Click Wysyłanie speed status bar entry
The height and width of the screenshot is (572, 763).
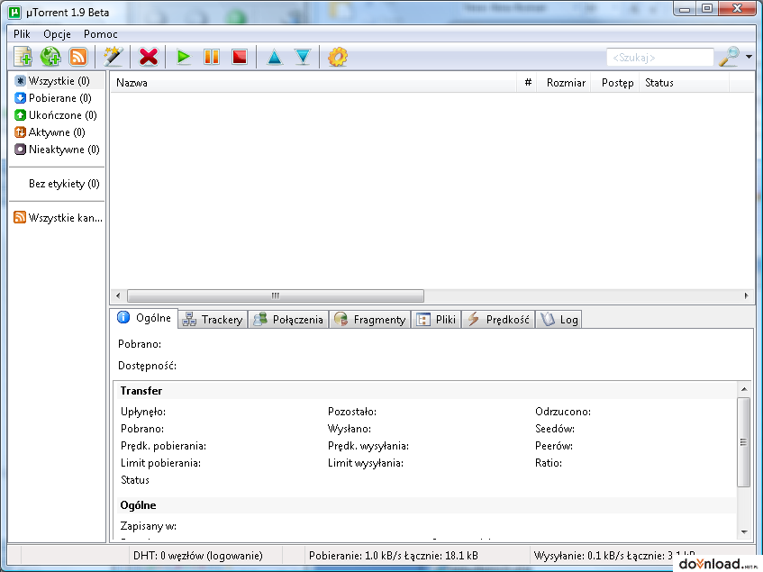(x=614, y=556)
